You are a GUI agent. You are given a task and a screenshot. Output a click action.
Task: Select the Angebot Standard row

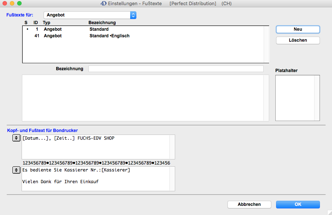point(99,29)
